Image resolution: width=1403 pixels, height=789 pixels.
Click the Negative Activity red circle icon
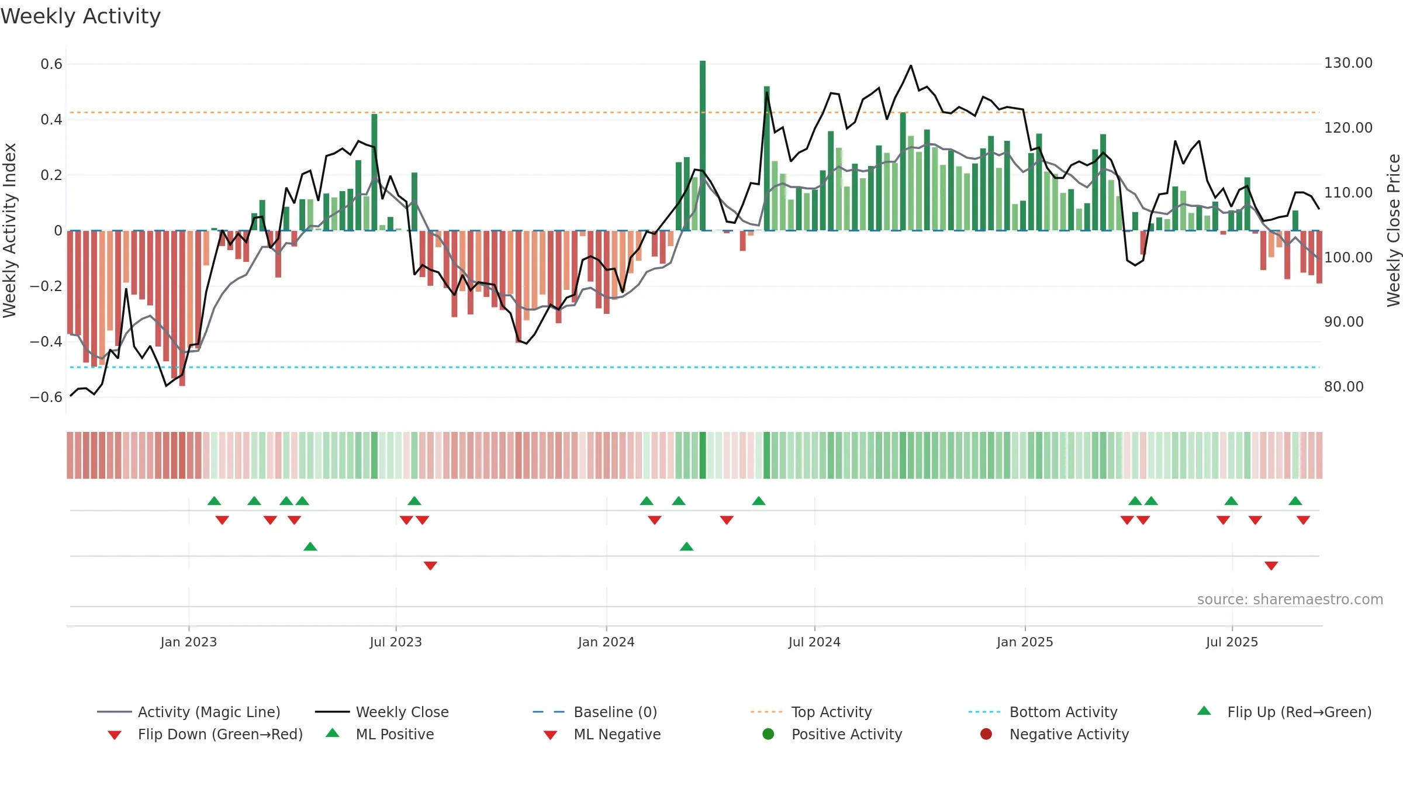click(986, 734)
